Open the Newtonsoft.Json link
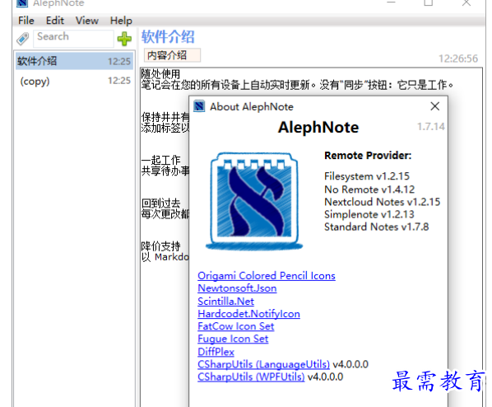The width and height of the screenshot is (492, 407). 237,288
